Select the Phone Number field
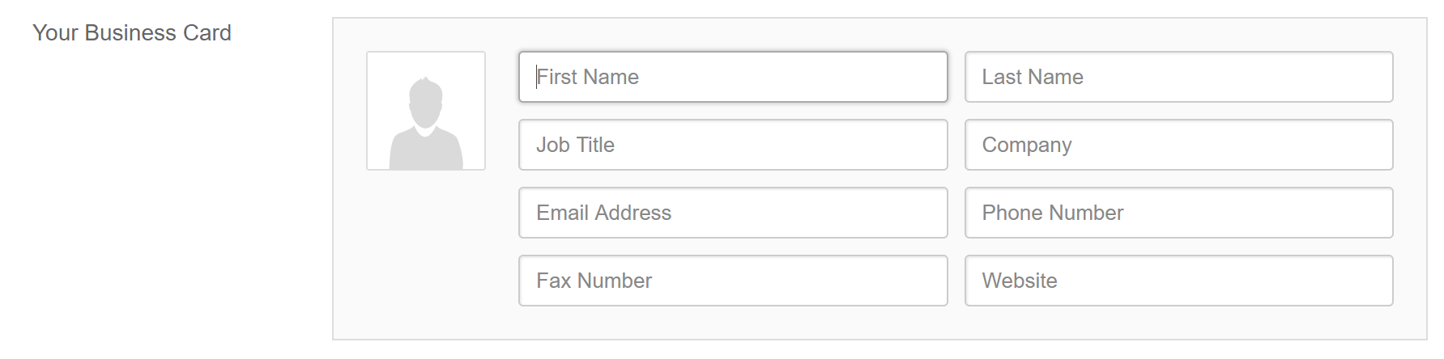1444x359 pixels. [x=1179, y=213]
